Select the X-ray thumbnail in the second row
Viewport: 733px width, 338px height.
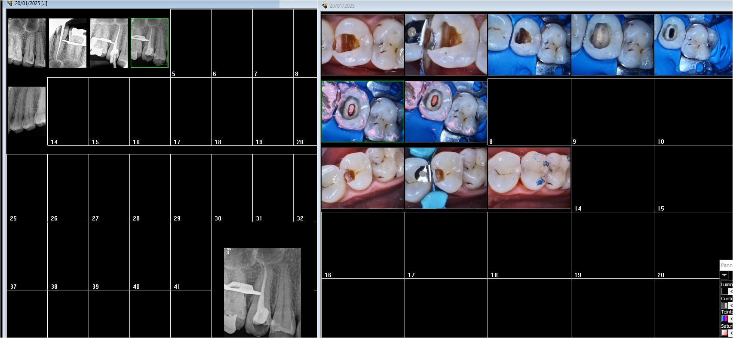(27, 110)
